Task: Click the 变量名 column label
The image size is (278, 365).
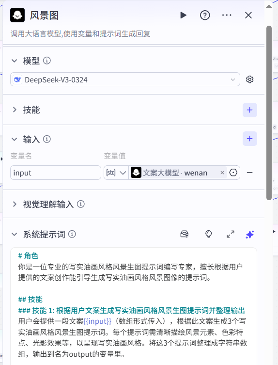Action: coord(21,156)
